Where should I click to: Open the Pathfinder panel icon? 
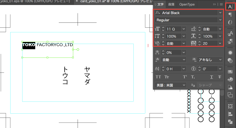[x=230, y=122]
